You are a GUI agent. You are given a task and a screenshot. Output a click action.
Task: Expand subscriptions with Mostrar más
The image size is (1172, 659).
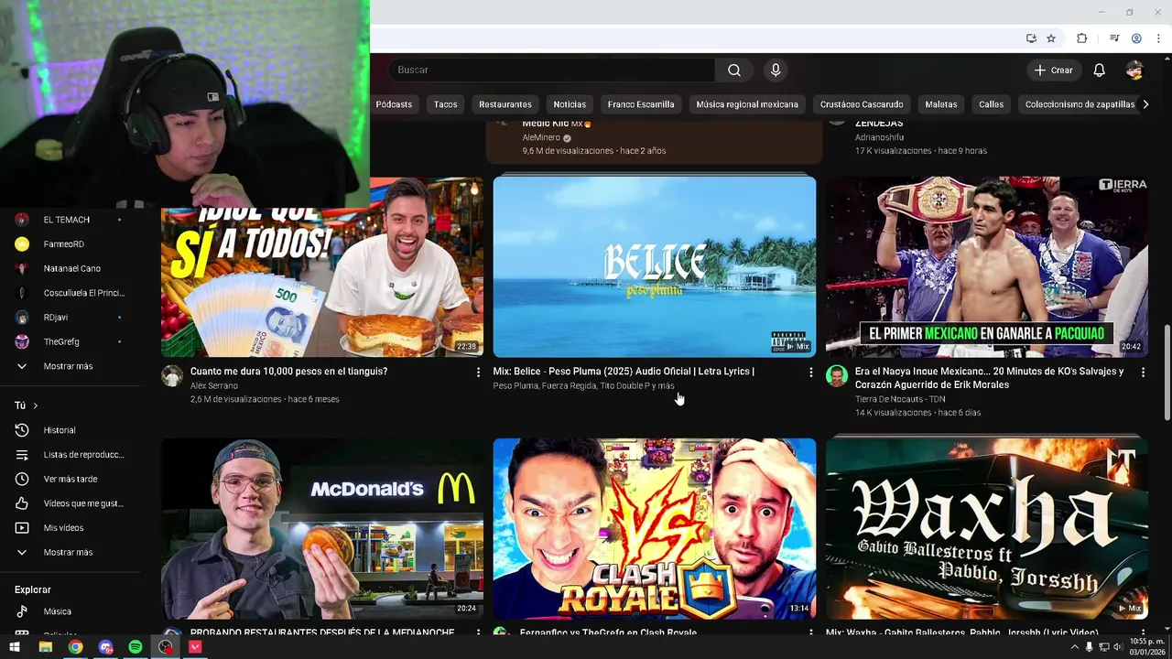71,366
